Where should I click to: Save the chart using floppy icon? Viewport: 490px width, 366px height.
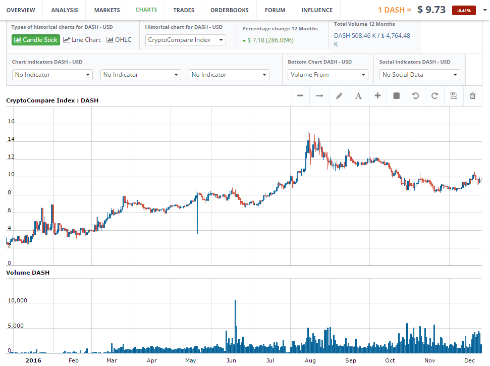pyautogui.click(x=454, y=96)
